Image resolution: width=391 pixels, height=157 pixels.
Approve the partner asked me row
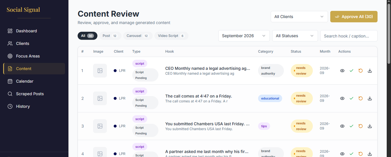click(x=351, y=154)
